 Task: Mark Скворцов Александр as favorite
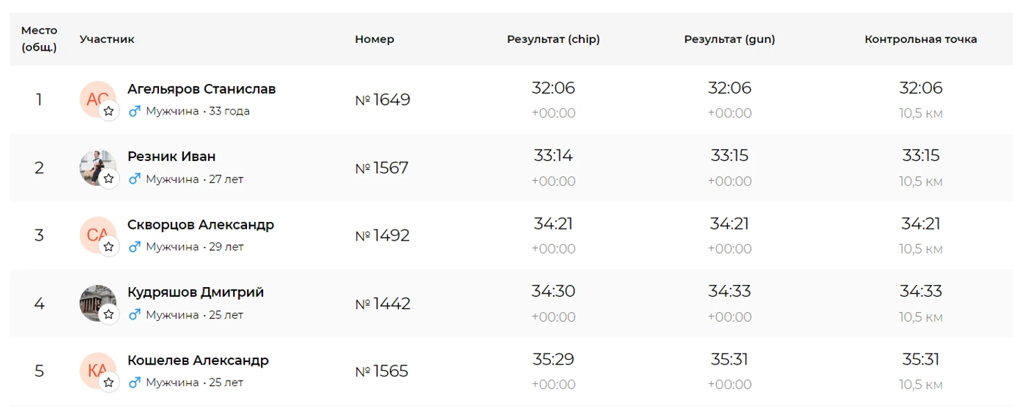point(109,247)
